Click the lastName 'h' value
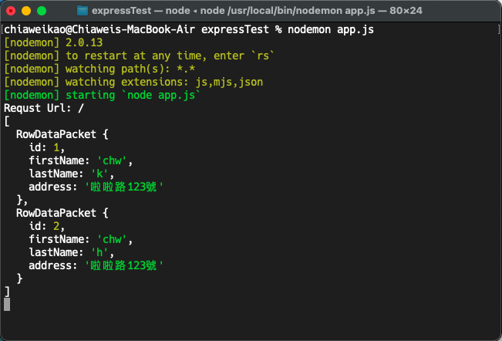The image size is (502, 341). [x=99, y=252]
